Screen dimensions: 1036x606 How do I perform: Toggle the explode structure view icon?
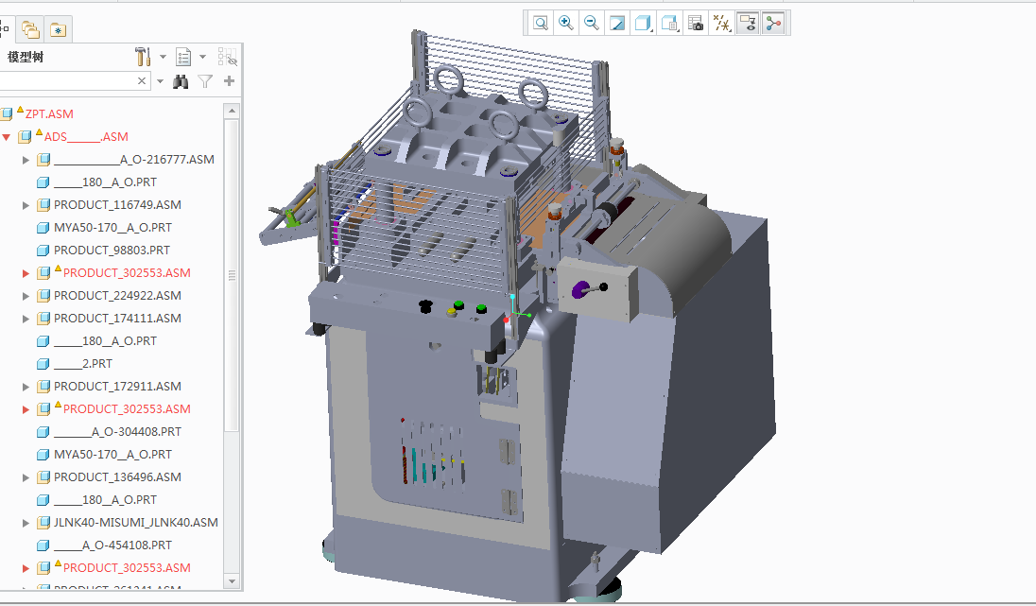click(772, 22)
